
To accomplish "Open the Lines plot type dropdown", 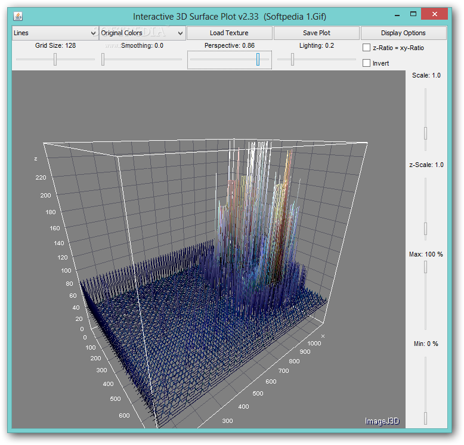I will coord(55,33).
